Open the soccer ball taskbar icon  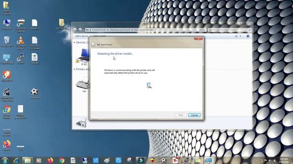(164, 160)
